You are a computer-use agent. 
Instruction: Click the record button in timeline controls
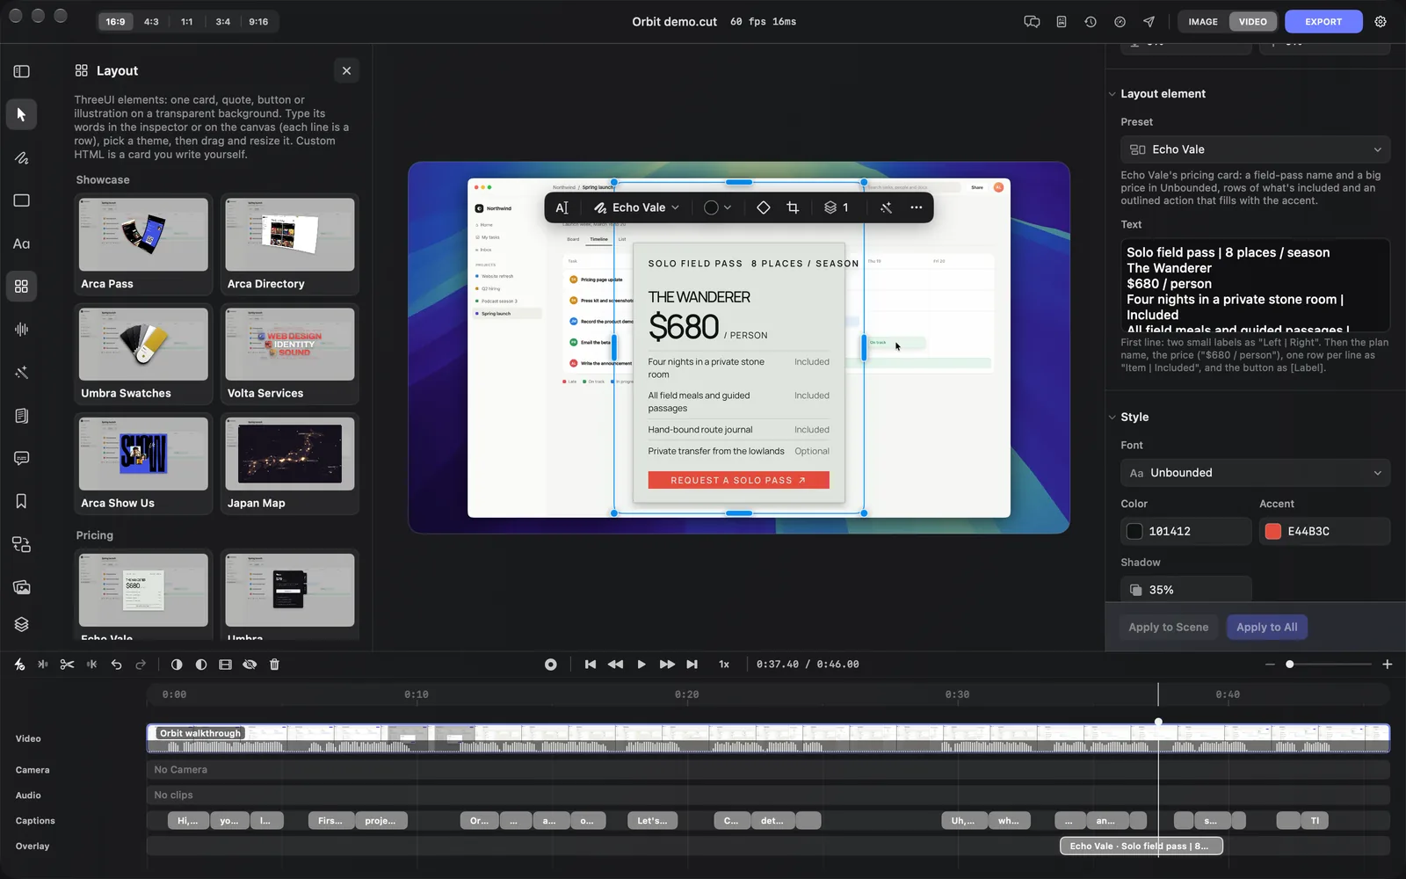click(551, 665)
